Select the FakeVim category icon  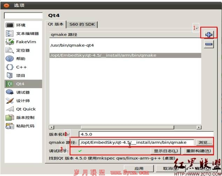[x=10, y=42]
